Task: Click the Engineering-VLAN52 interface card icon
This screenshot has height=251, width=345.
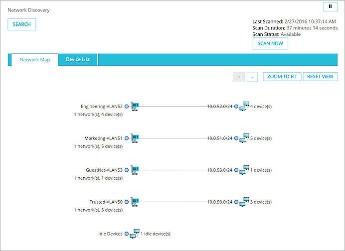Action: coord(135,107)
